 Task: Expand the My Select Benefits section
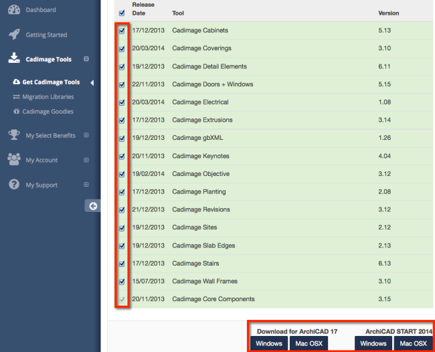86,135
